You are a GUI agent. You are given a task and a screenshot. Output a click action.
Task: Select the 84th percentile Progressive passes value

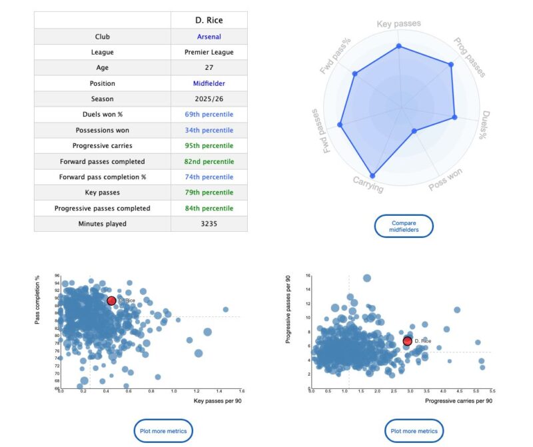209,209
